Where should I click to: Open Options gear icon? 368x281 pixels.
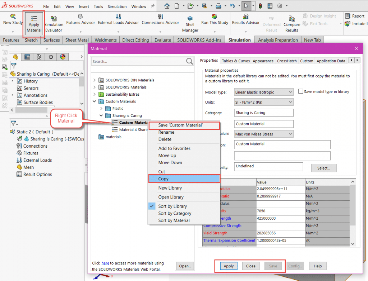[x=280, y=6]
